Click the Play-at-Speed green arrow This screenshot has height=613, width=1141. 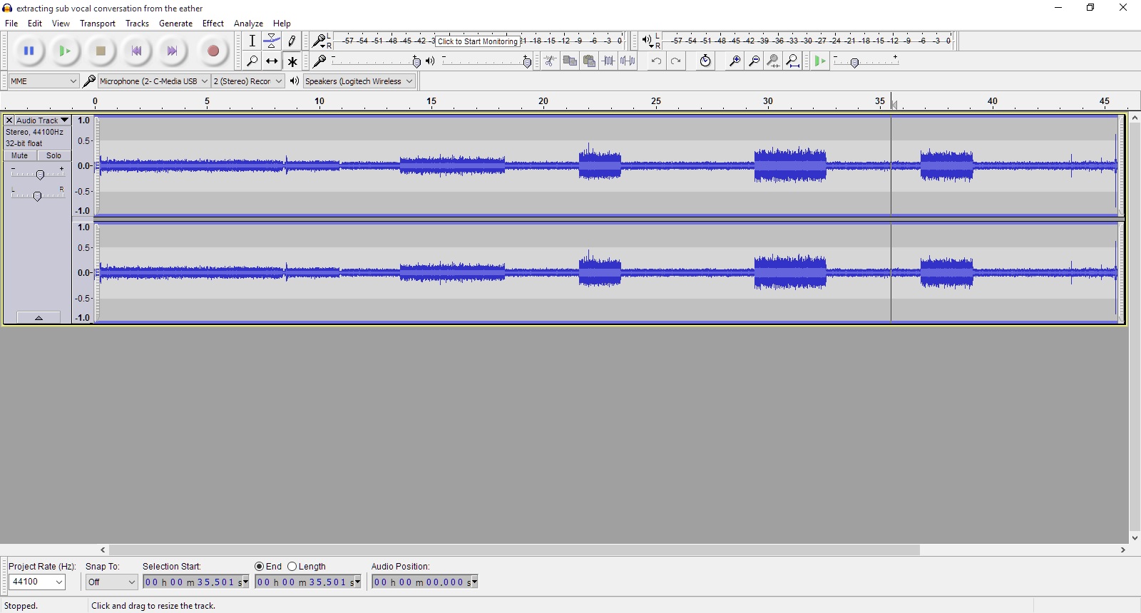(x=820, y=61)
